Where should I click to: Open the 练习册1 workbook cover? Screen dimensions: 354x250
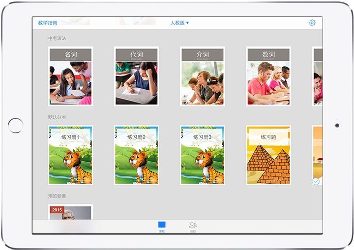pos(70,155)
